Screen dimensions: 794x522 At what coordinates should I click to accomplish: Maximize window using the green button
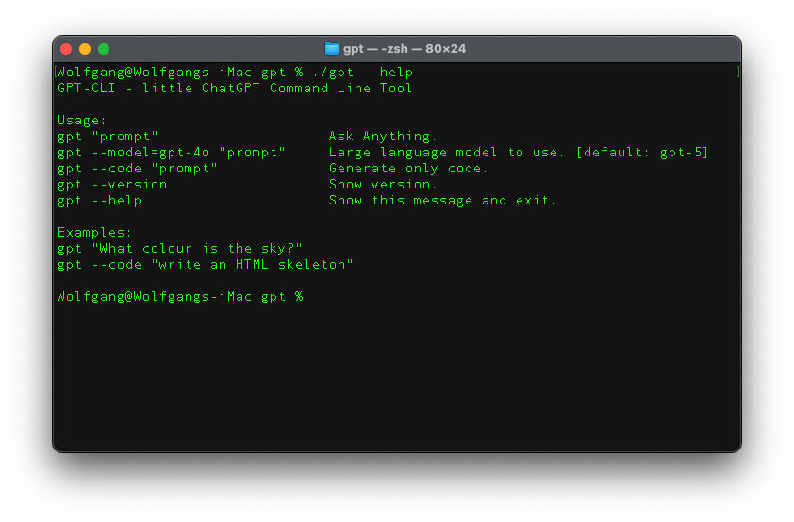pos(104,49)
